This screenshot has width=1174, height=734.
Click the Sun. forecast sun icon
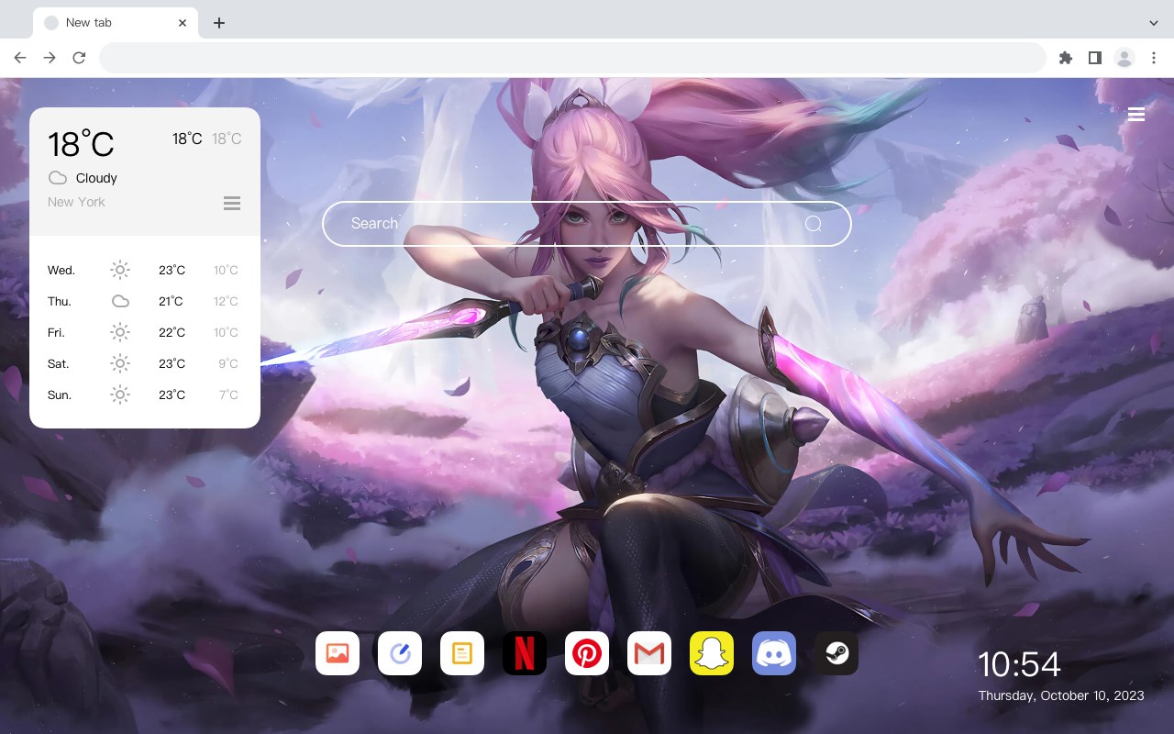120,395
